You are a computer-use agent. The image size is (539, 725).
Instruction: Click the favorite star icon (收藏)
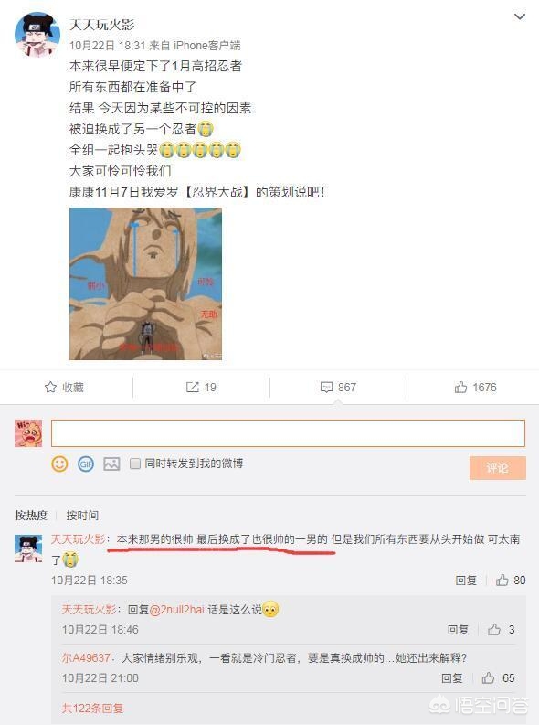[50, 387]
